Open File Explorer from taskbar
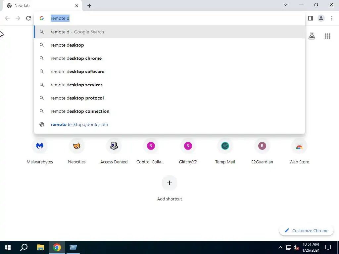 [40, 247]
